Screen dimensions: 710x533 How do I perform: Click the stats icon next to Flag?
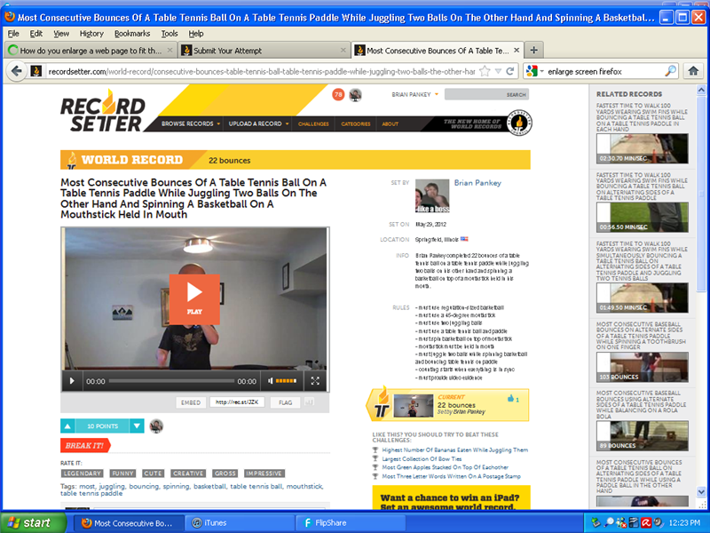point(309,402)
